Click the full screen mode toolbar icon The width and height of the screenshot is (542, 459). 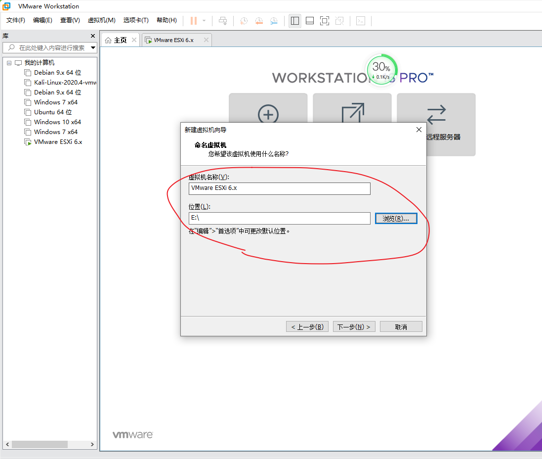(x=325, y=21)
